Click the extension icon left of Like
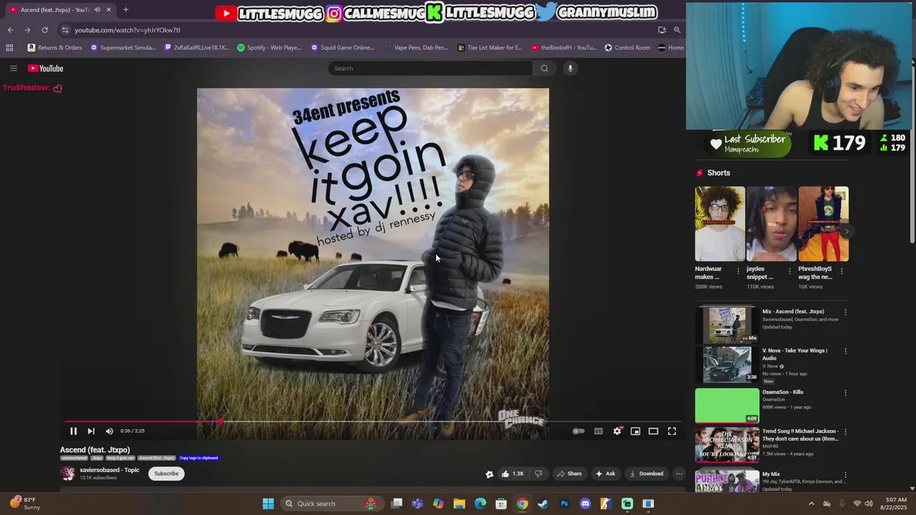The width and height of the screenshot is (916, 515). [x=489, y=474]
